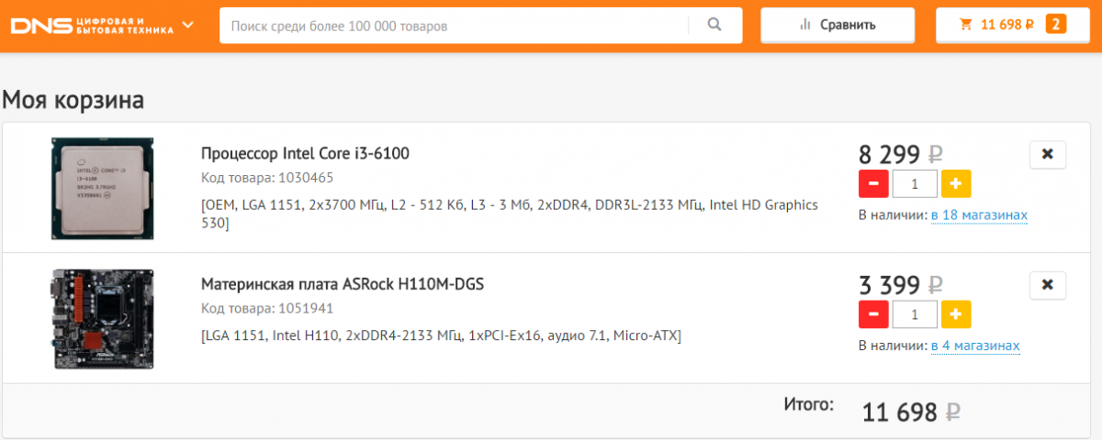Click the price 3 399 ₽
1102x440 pixels.
(x=901, y=284)
